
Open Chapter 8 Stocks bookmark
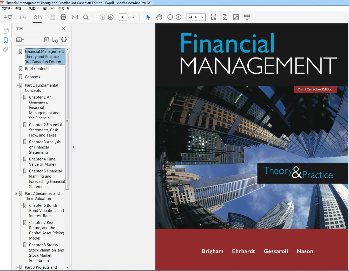47,253
